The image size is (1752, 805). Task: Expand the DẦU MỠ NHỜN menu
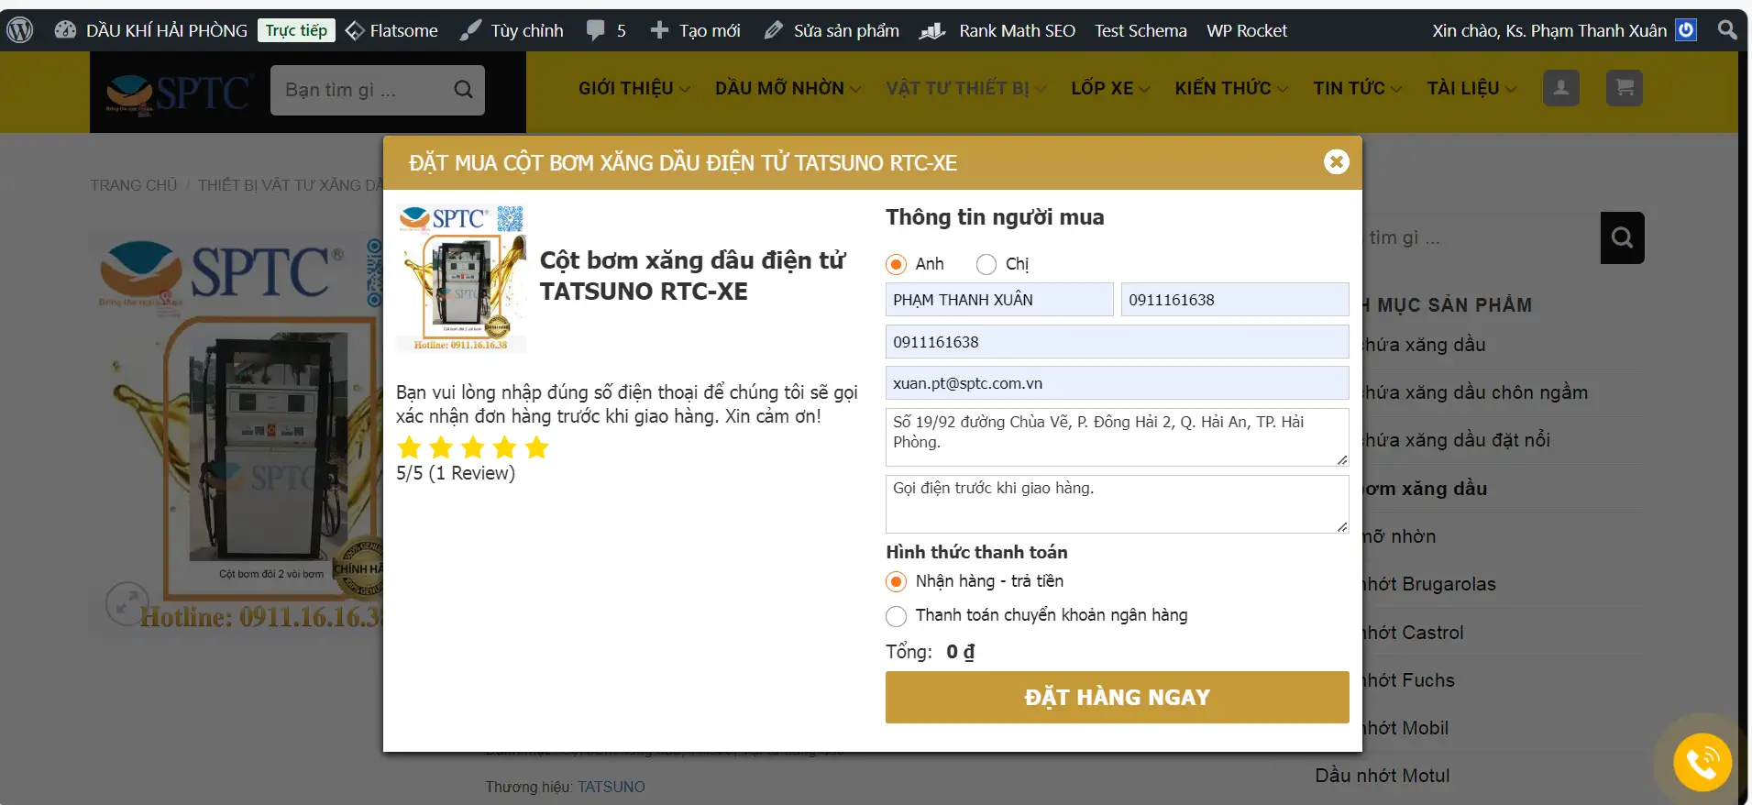(x=788, y=88)
